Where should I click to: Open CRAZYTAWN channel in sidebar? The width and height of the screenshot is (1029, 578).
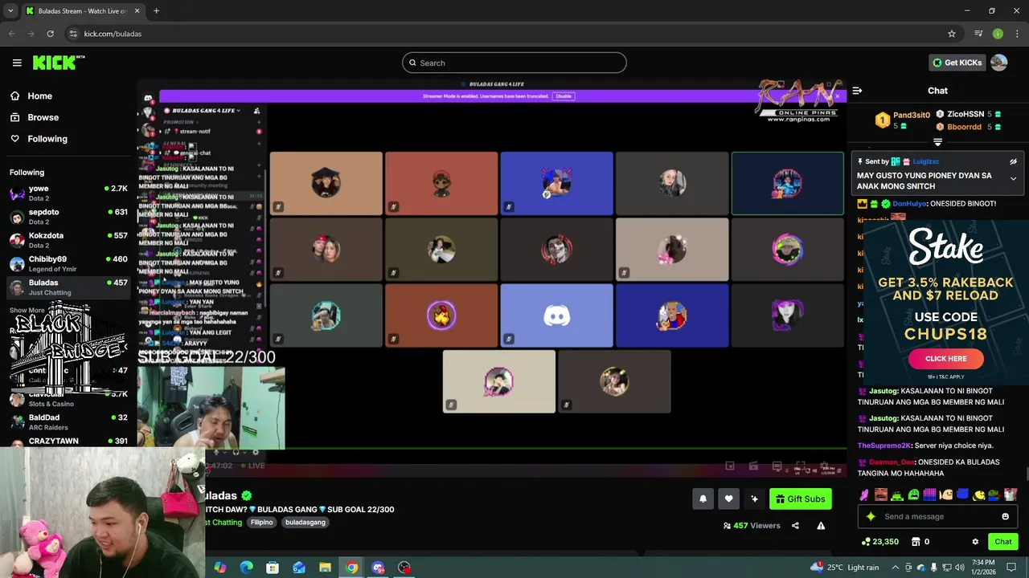coord(68,441)
